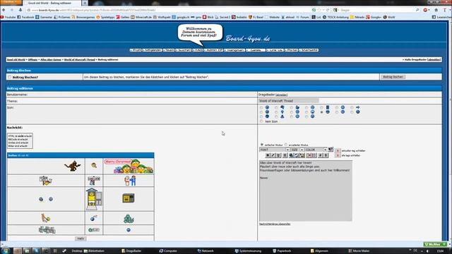Screen dimensions: 452x254
Task: Go back with the browser back arrow
Action: 4,10
